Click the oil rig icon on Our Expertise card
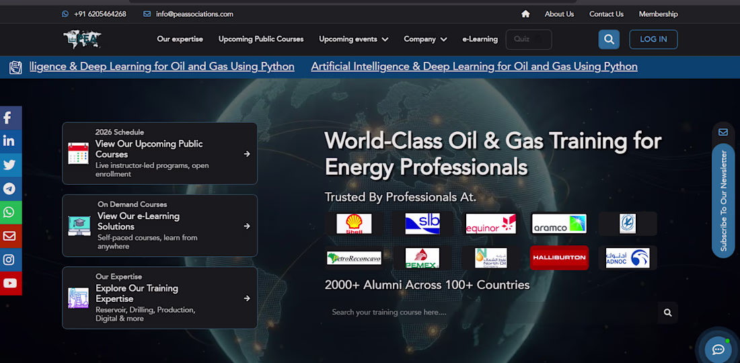740x363 pixels. coord(78,298)
